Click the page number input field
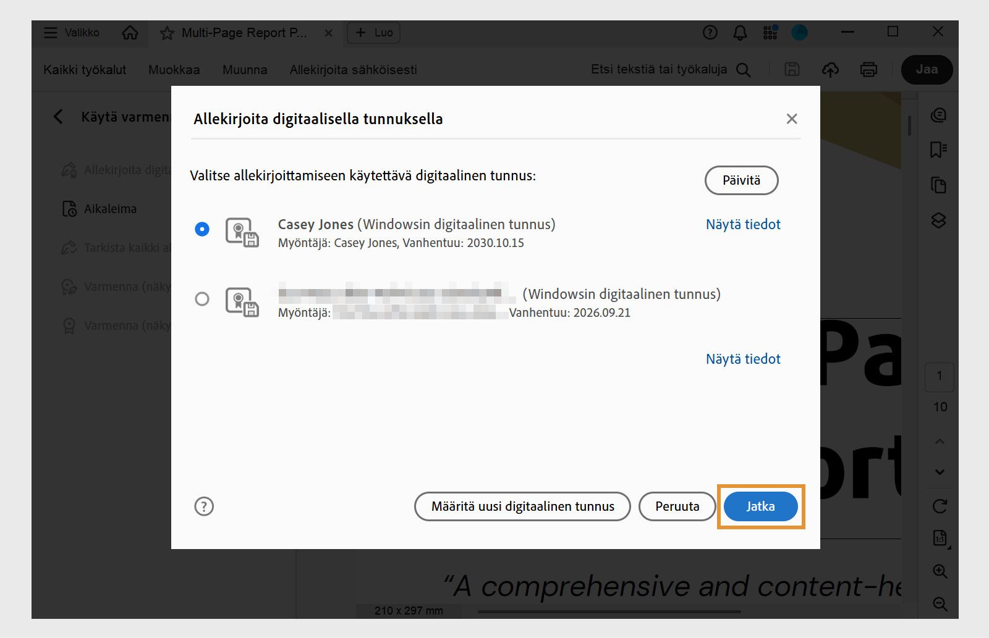The height and width of the screenshot is (638, 989). (x=939, y=377)
